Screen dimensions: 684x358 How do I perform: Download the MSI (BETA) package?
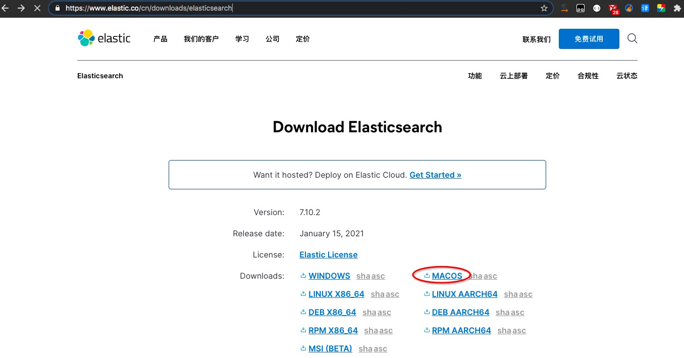331,348
